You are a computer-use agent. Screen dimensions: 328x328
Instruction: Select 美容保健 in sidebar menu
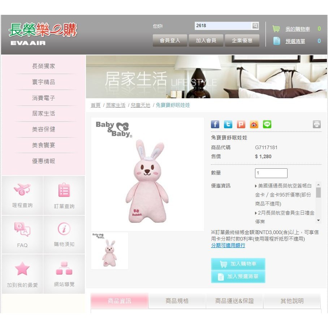click(44, 129)
